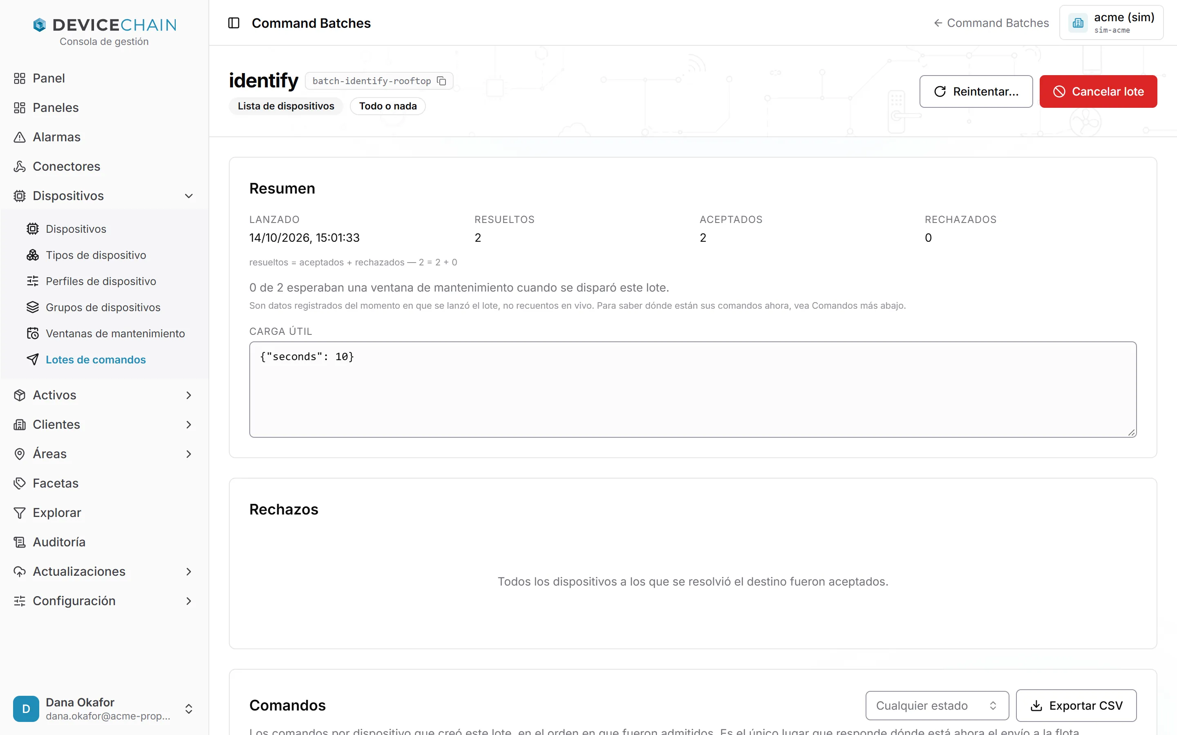Expand the Actualizaciones group chevron

[189, 572]
